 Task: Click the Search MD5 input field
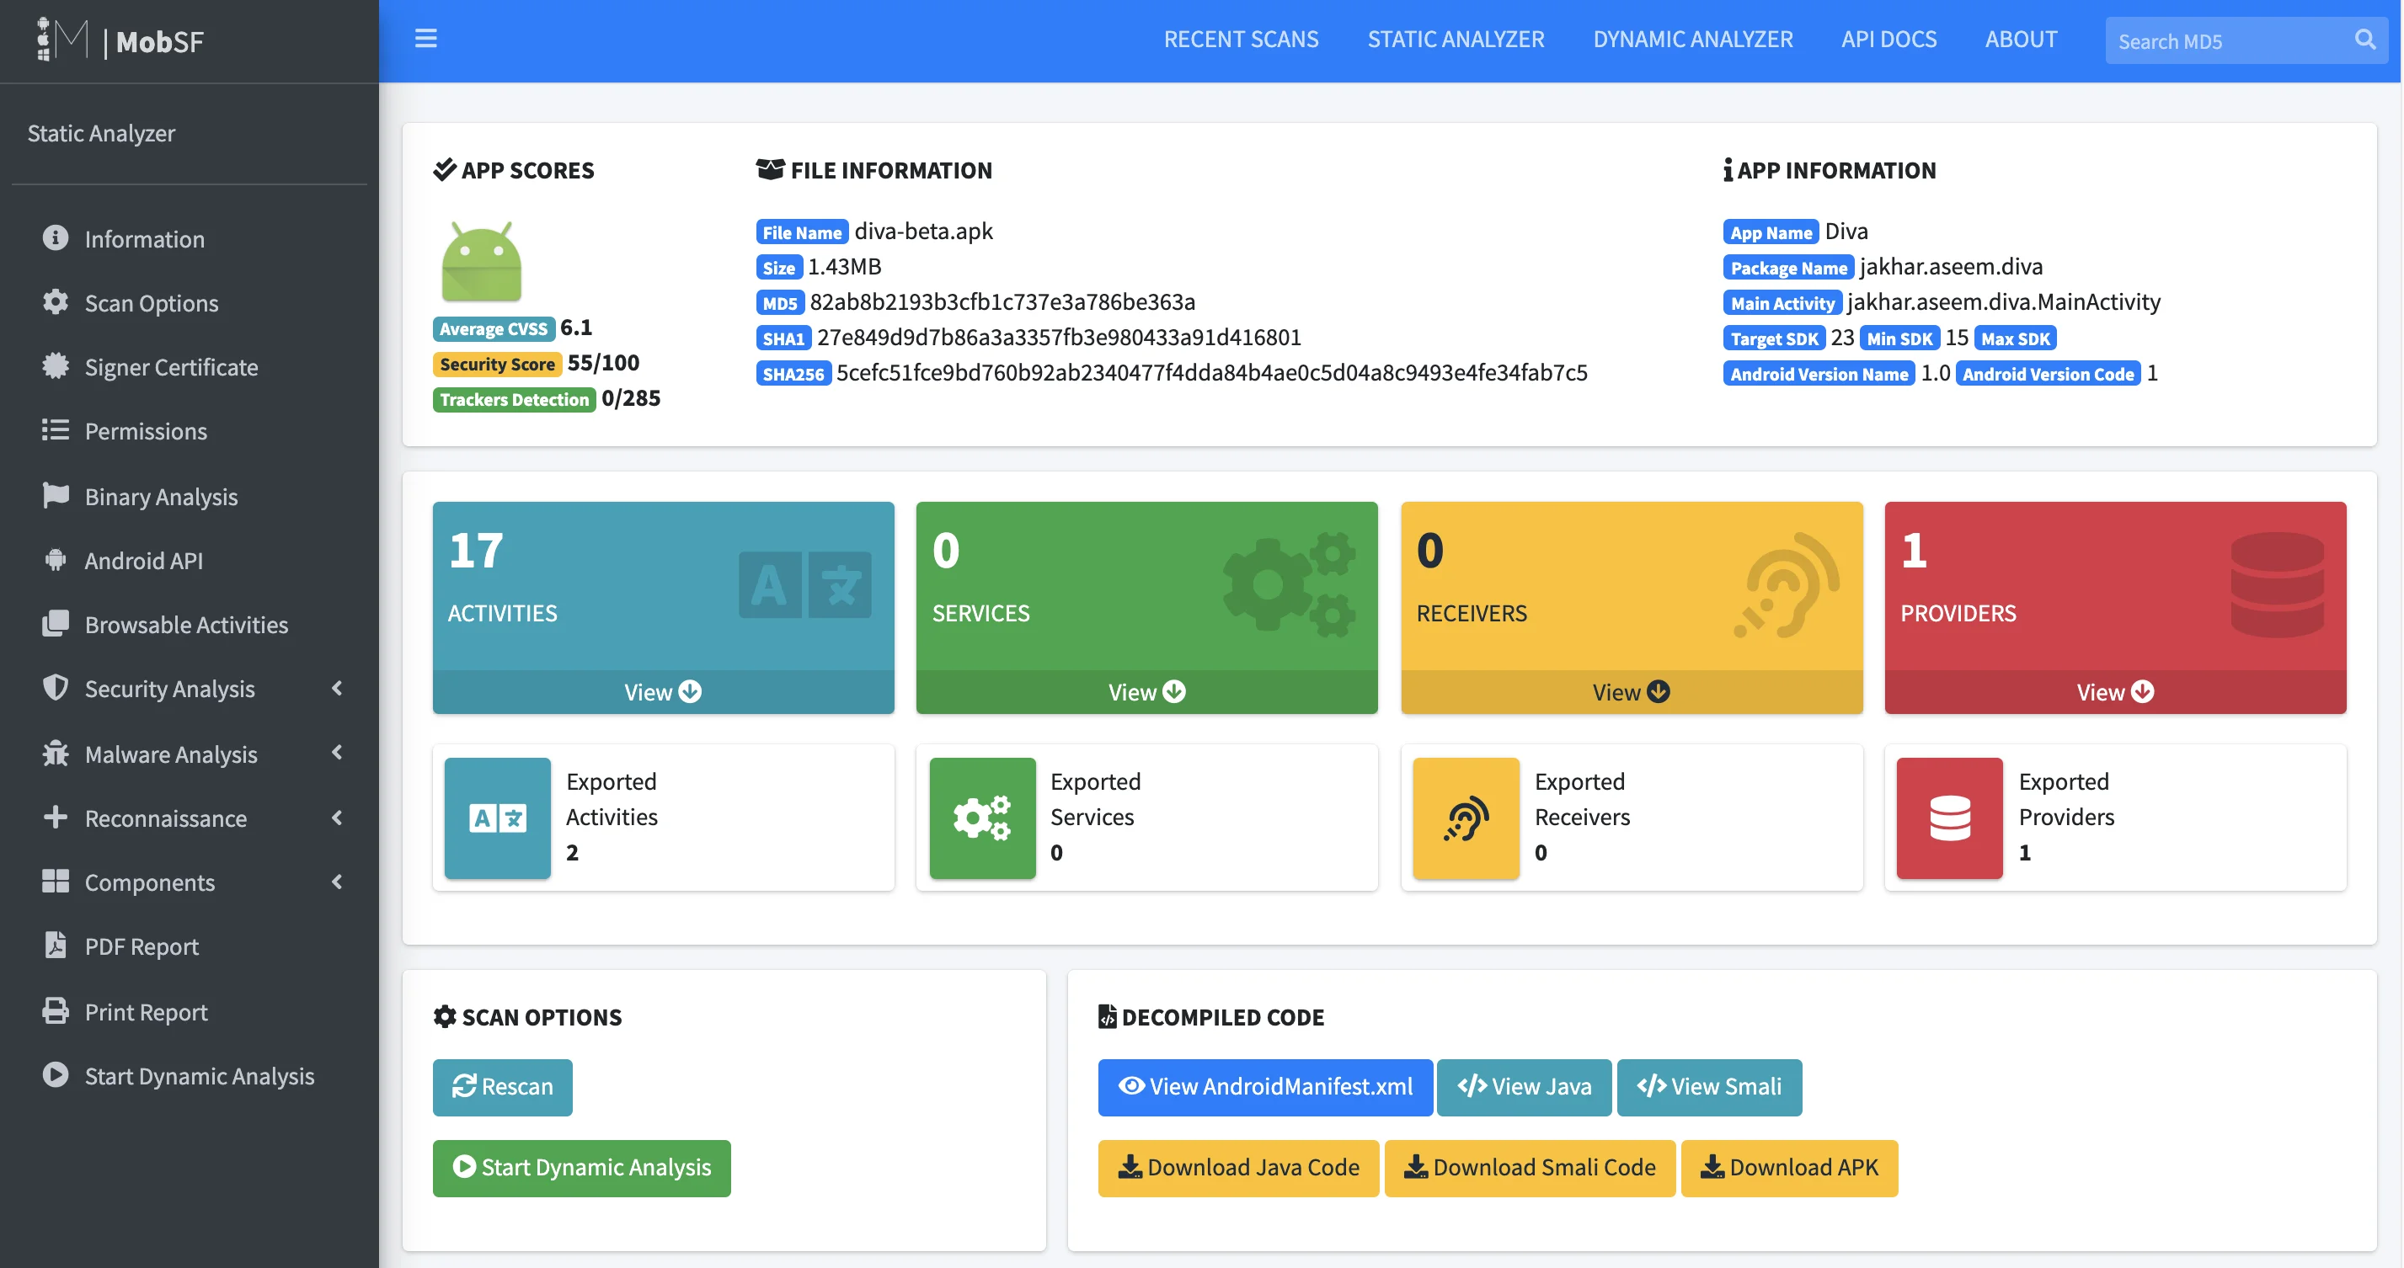pos(2221,40)
